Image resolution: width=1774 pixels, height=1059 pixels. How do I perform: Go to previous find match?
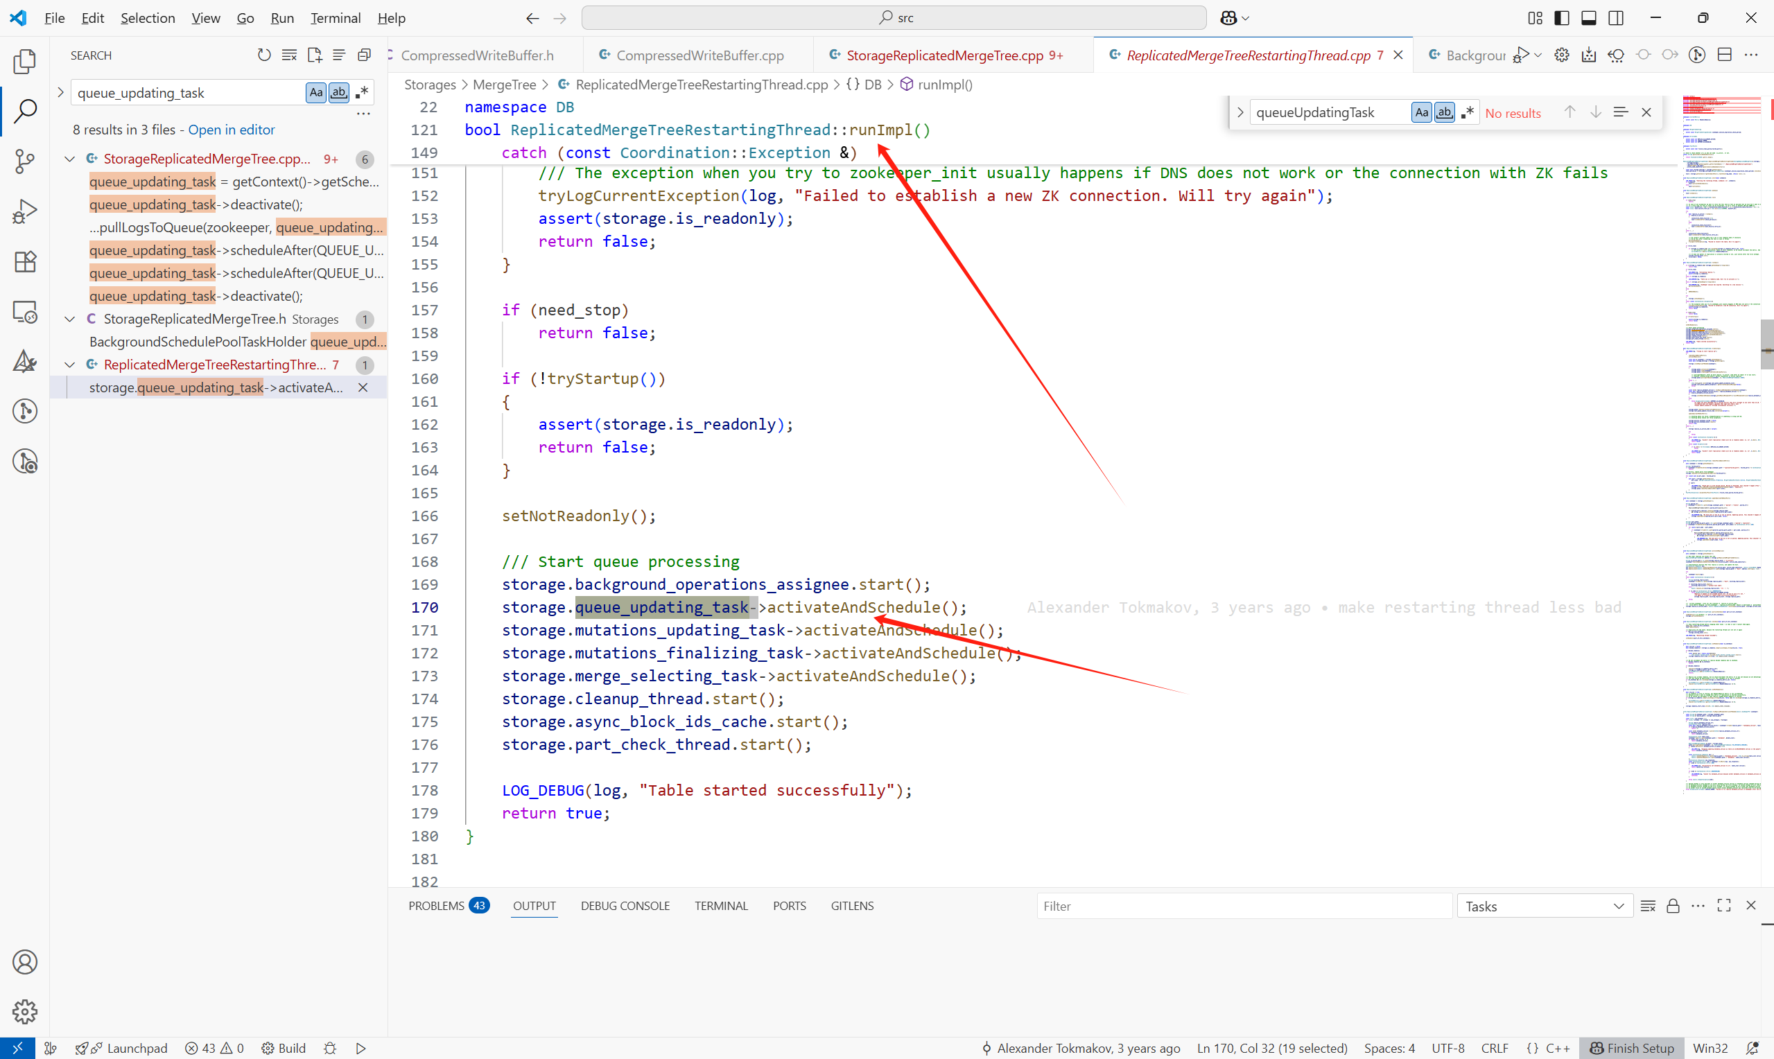[x=1569, y=112]
